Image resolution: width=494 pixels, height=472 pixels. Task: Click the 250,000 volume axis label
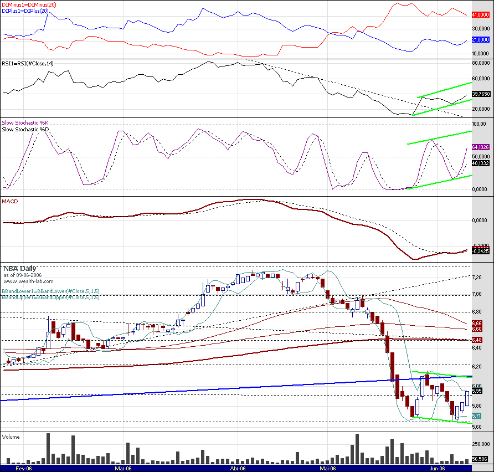point(481,444)
